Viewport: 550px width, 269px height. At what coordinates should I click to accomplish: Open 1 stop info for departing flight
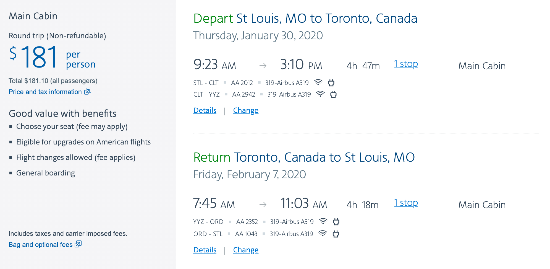(x=406, y=64)
